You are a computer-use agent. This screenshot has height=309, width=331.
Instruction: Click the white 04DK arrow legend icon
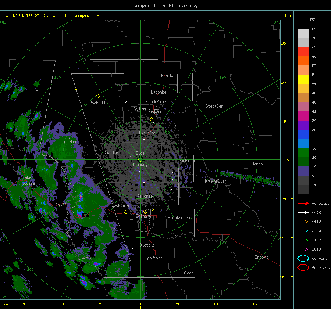pyautogui.click(x=303, y=213)
